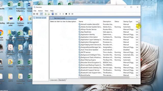Click the Forward arrow in Services toolbar
This screenshot has height=91, width=163.
tap(37, 14)
